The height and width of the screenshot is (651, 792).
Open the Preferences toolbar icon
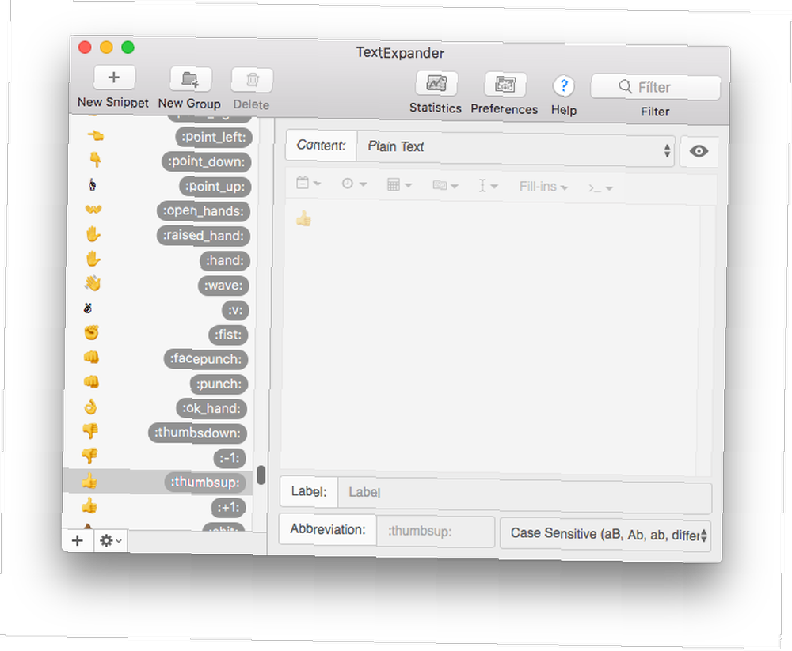tap(505, 85)
